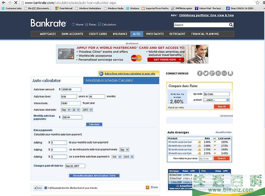Open Customize Links bookmark
The width and height of the screenshot is (265, 196).
click(12, 8)
